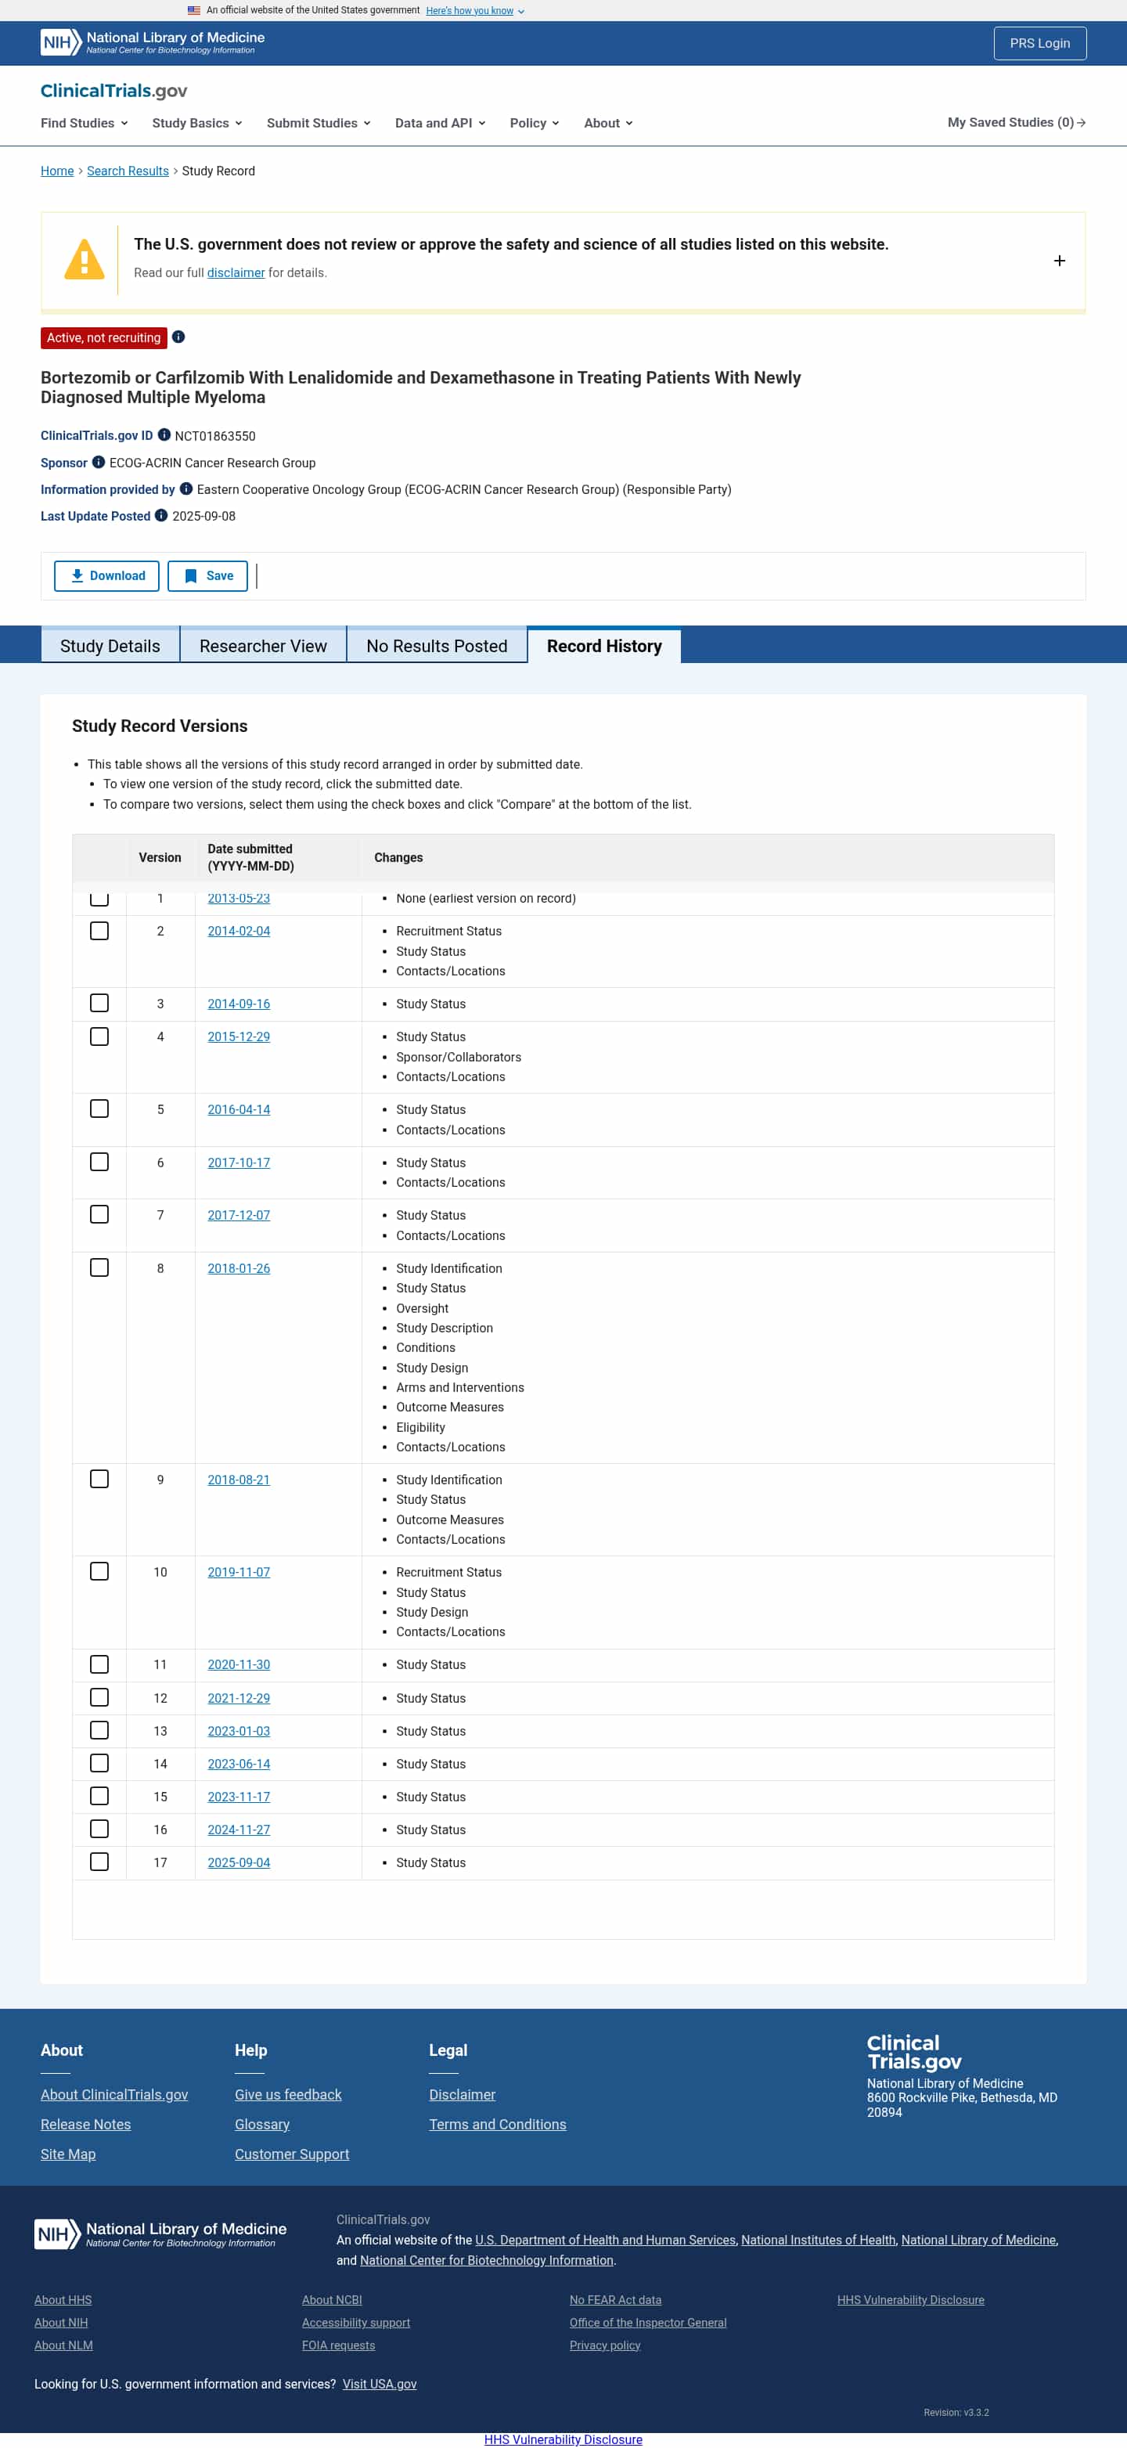Expand 'Here's how you know' banner

[475, 10]
